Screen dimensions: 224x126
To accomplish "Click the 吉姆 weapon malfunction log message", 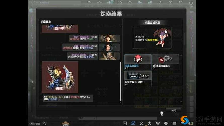I will tap(82, 56).
